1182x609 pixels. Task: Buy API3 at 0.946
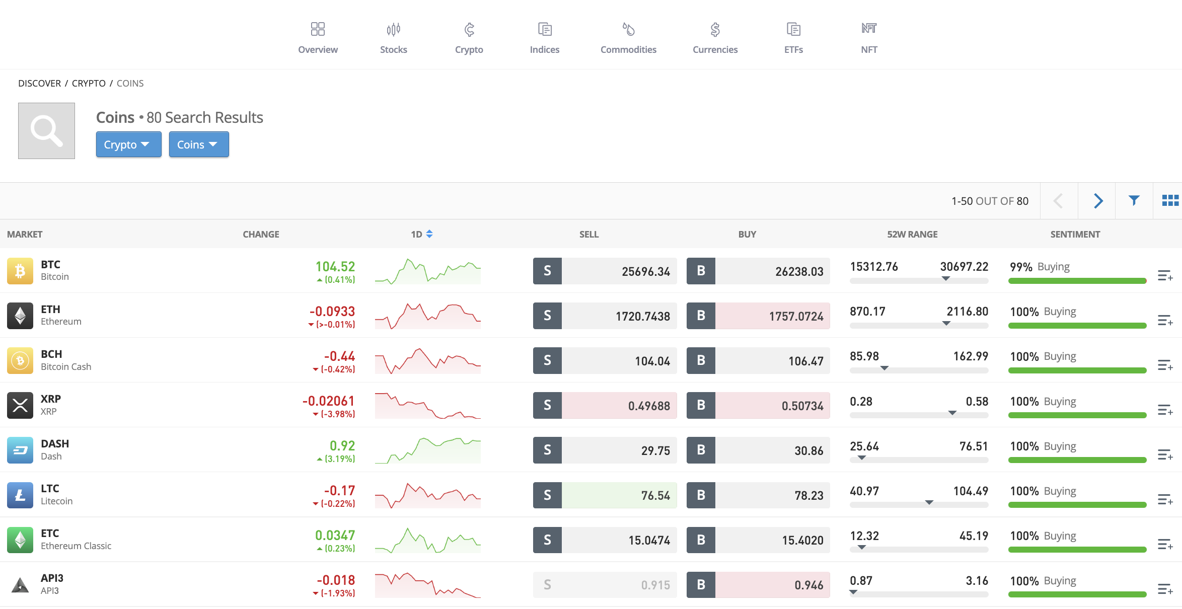click(758, 584)
